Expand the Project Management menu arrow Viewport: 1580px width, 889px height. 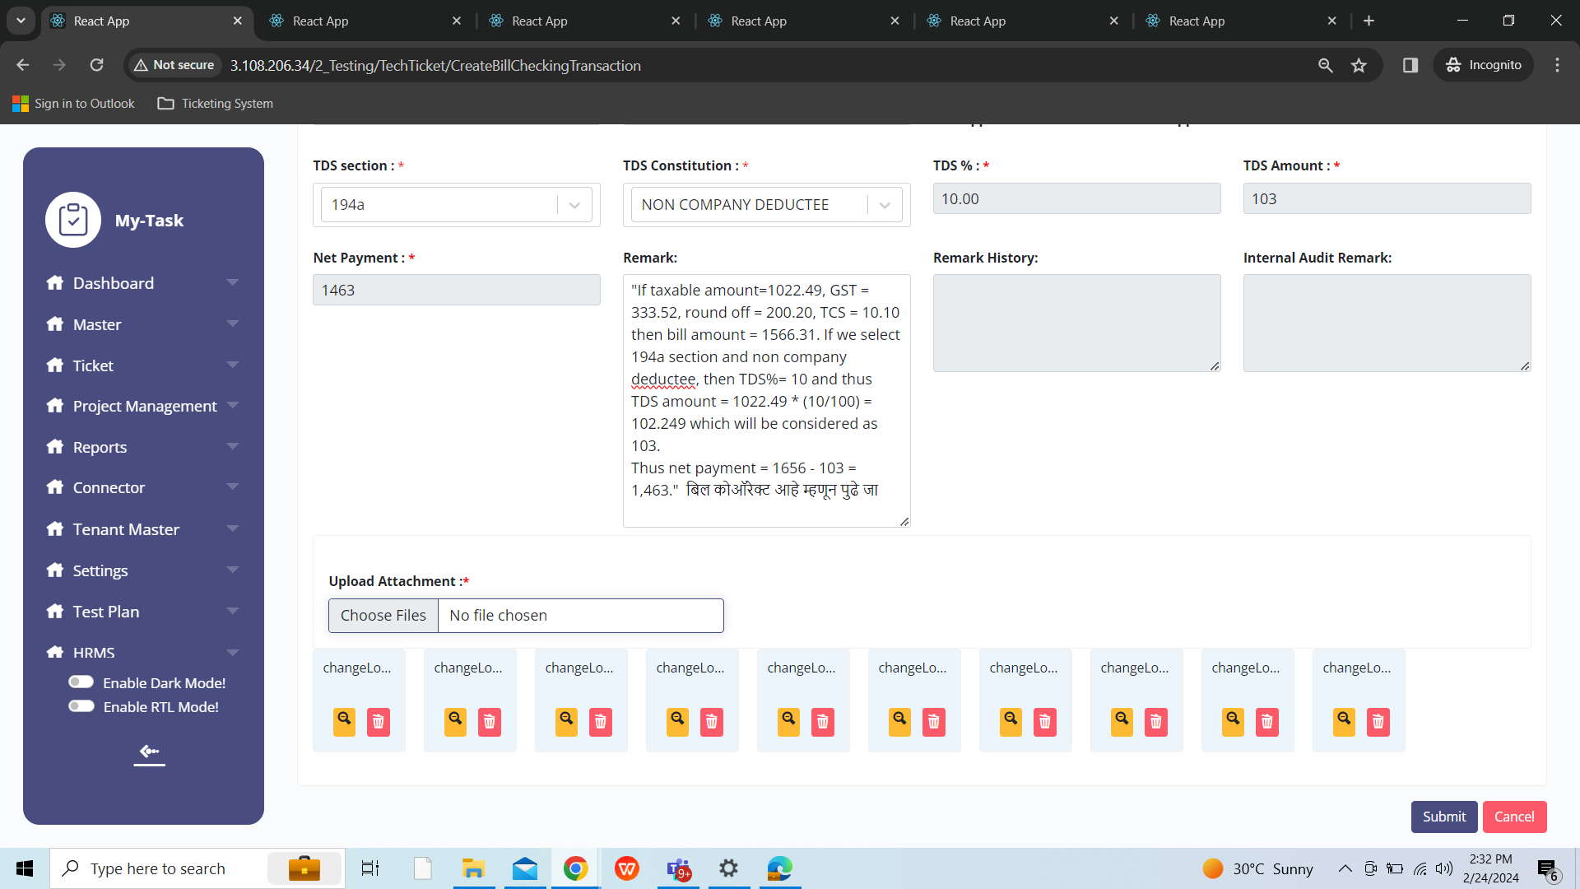232,405
